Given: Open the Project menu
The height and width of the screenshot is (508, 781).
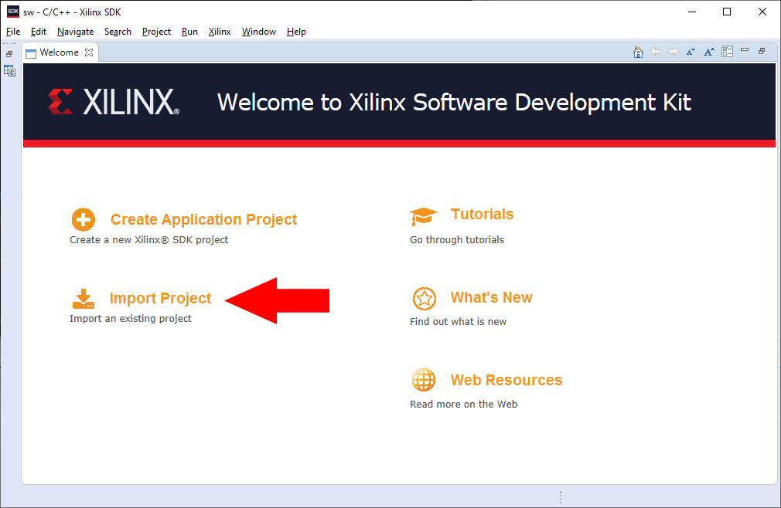Looking at the screenshot, I should 156,32.
